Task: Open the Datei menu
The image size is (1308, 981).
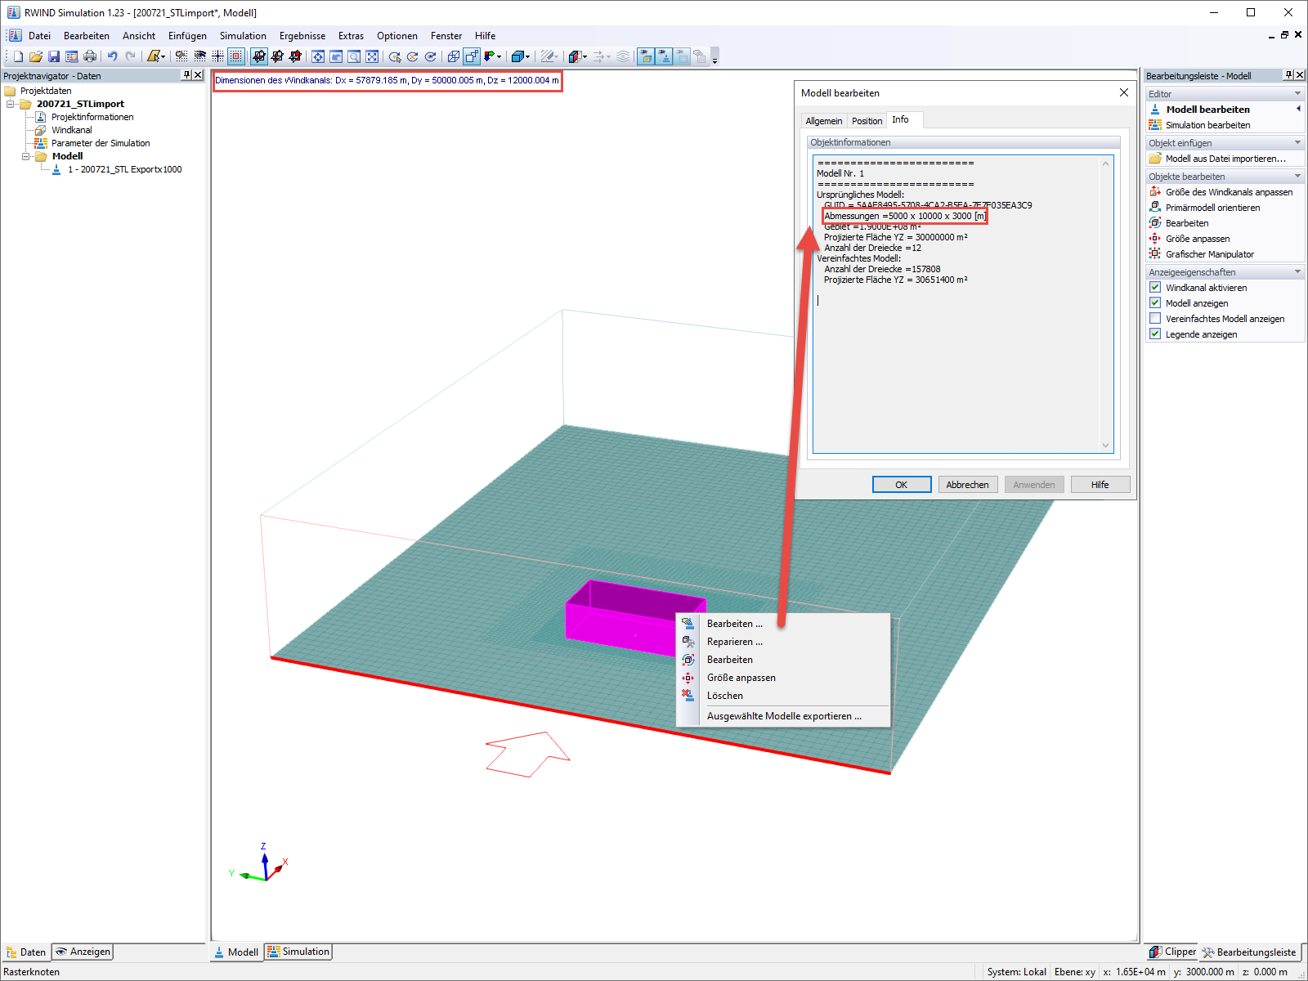Action: point(39,36)
